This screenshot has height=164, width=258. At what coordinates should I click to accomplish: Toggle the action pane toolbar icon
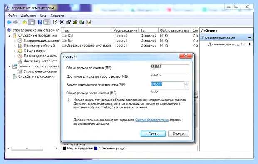tap(47, 22)
